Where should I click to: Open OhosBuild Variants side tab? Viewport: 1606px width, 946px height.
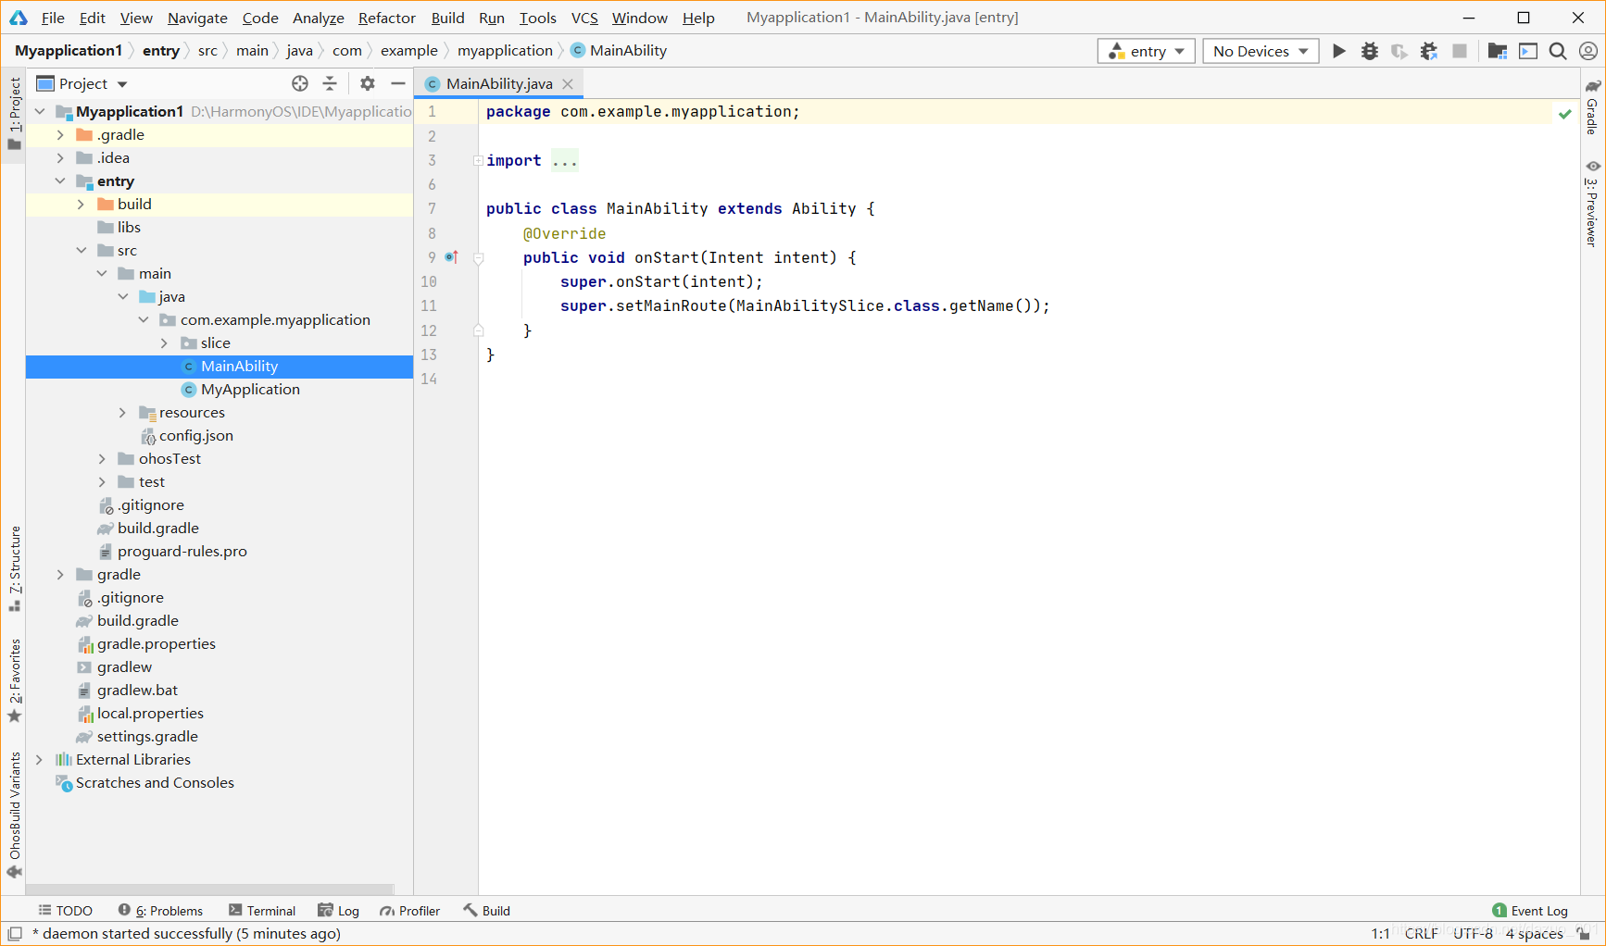pos(14,815)
